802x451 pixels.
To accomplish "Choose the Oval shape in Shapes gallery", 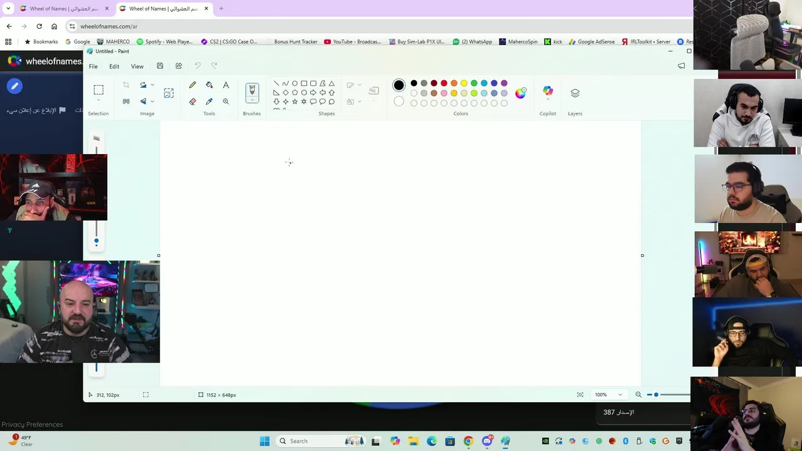I will [294, 83].
